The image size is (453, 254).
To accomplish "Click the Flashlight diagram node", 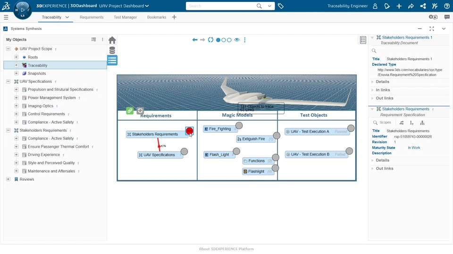I will point(258,171).
